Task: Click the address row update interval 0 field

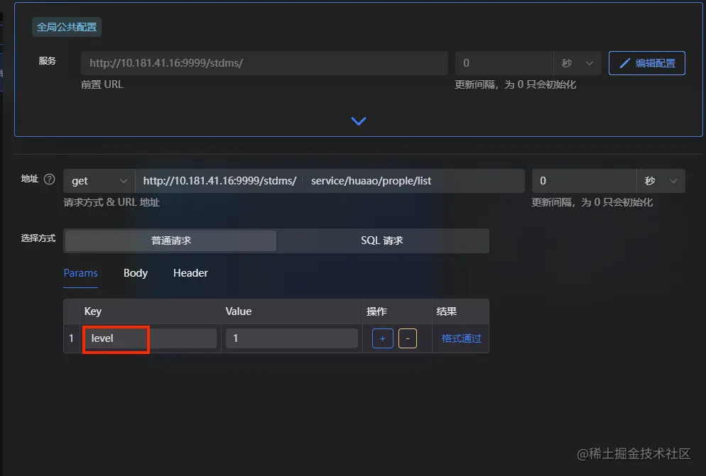Action: point(584,181)
